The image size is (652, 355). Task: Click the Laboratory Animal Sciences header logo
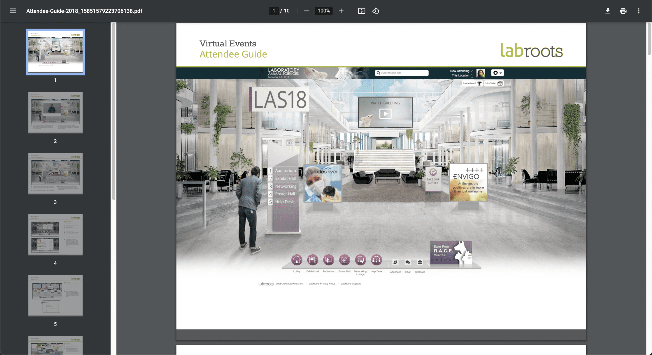[283, 73]
